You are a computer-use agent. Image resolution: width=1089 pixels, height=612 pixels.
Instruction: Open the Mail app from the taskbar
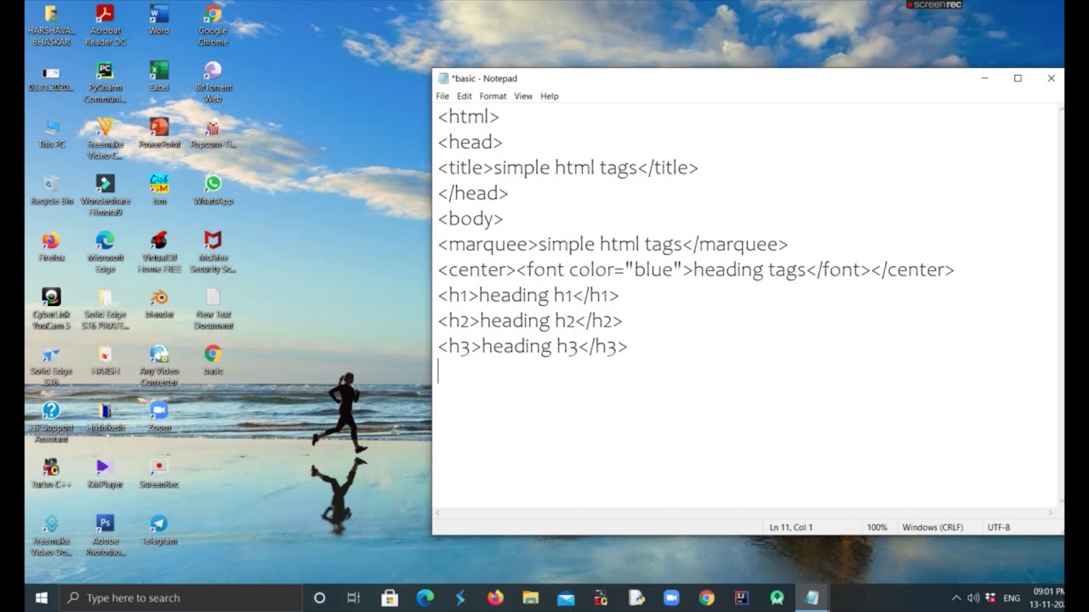point(566,598)
